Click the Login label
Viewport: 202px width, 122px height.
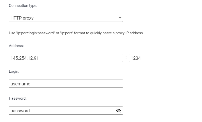tap(14, 71)
